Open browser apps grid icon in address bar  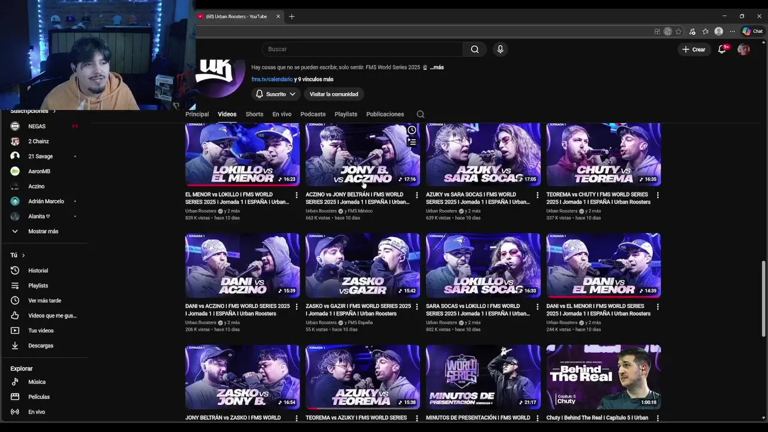[x=658, y=31]
